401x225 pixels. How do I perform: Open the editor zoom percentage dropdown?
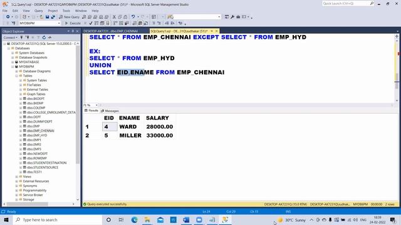[96, 105]
